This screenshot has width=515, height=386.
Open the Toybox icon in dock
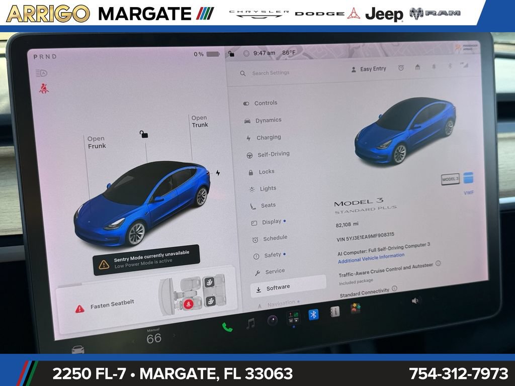pos(355,308)
